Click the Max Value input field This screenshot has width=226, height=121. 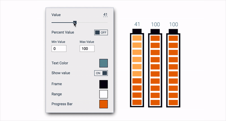pos(87,49)
